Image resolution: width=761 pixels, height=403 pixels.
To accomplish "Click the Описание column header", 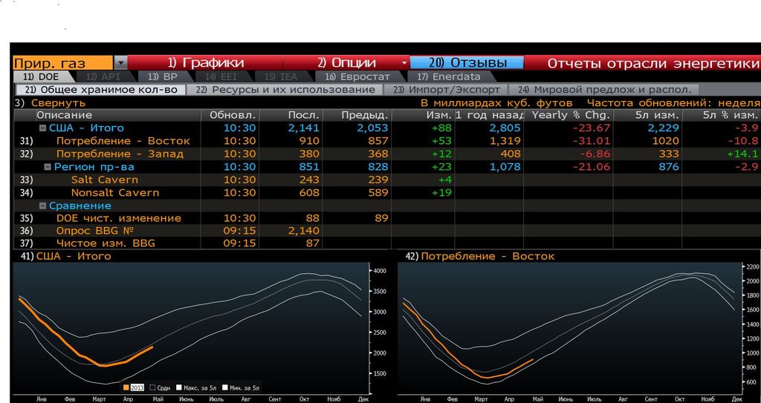I will click(x=119, y=116).
